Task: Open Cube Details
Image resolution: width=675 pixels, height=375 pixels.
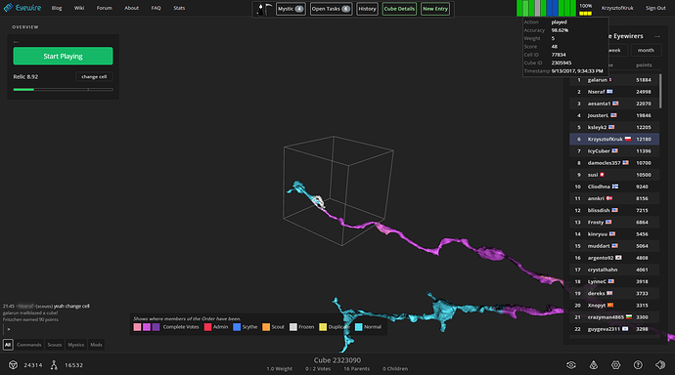Action: [x=399, y=9]
